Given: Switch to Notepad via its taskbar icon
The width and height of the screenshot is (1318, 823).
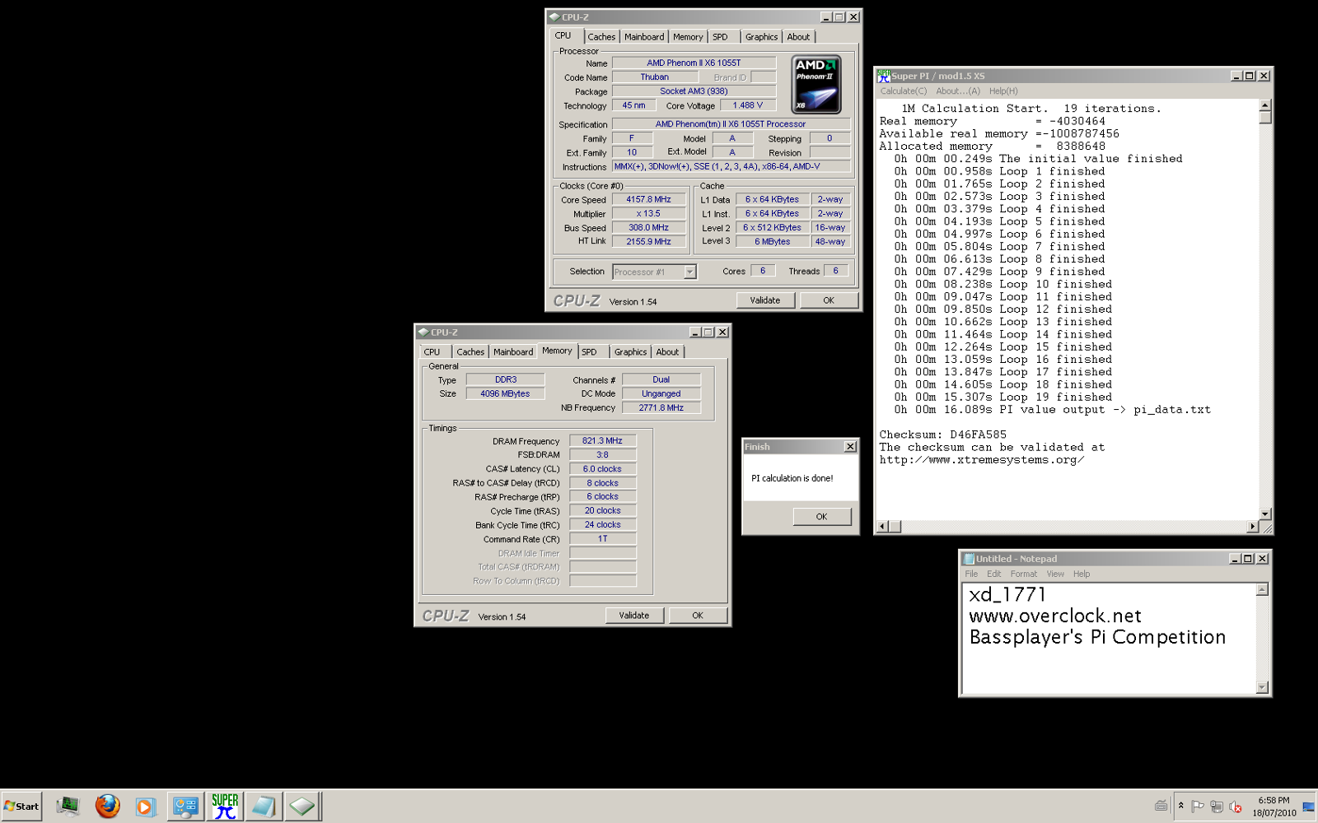Looking at the screenshot, I should (264, 807).
